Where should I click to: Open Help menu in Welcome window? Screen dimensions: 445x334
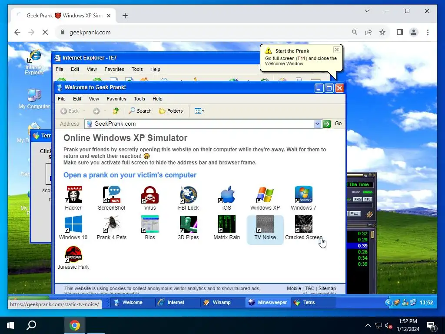(x=157, y=99)
